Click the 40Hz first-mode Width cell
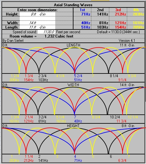This screenshot has width=146, height=164. (x=86, y=23)
